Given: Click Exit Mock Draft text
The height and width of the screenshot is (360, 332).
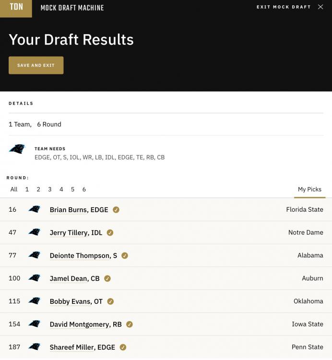Looking at the screenshot, I should point(284,7).
